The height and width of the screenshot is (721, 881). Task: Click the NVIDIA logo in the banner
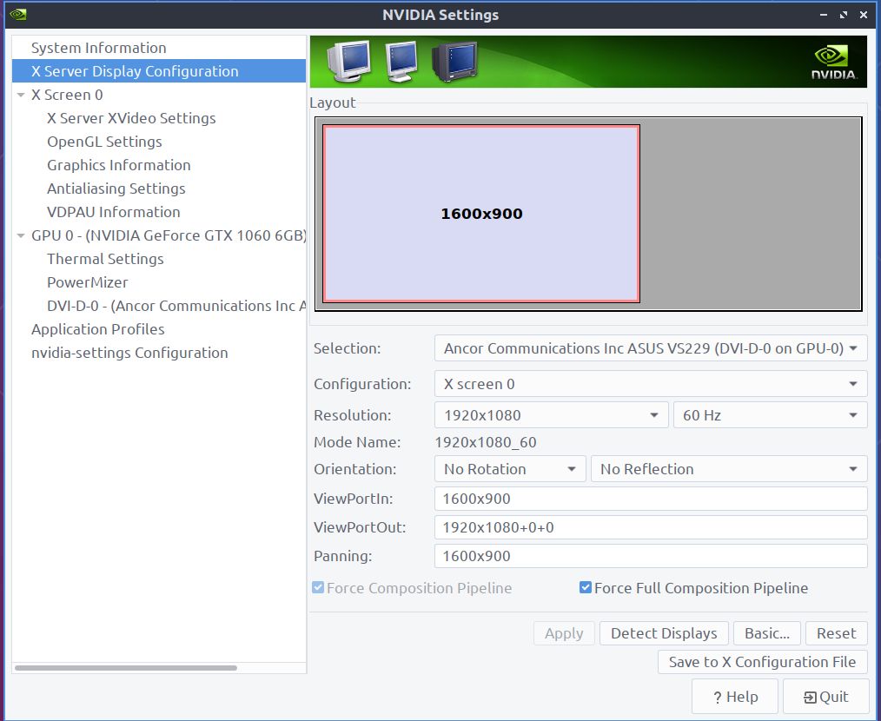834,63
